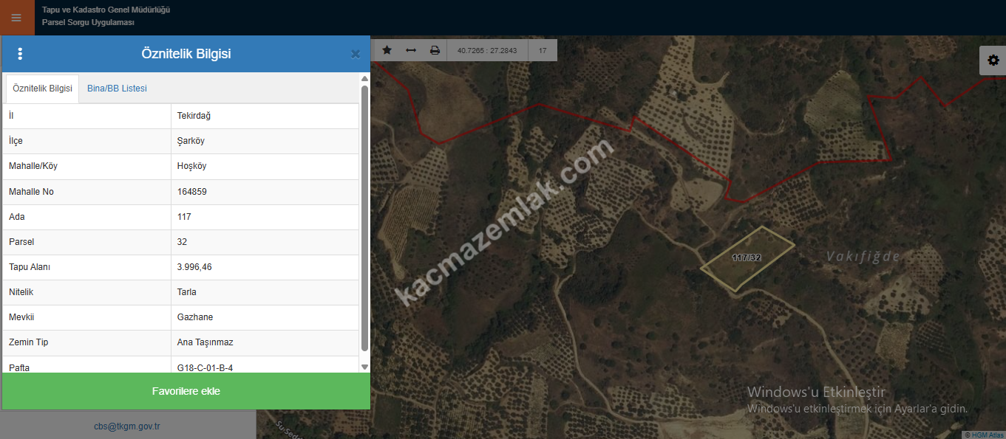This screenshot has width=1006, height=439.
Task: Open the cbs@tkgm.gov.tr email link
Action: click(x=127, y=426)
